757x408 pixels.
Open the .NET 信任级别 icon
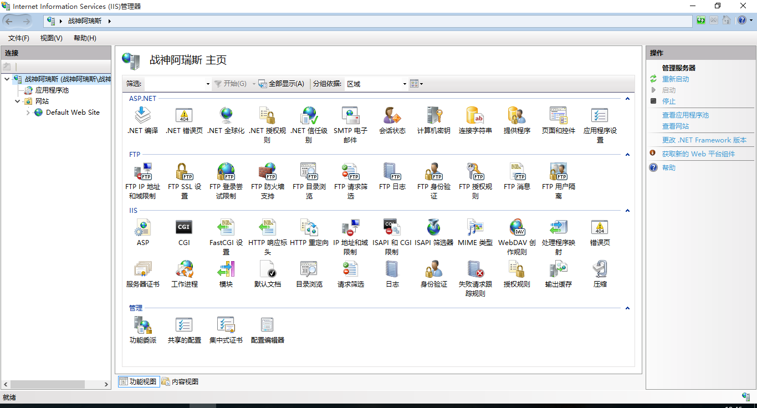point(309,115)
